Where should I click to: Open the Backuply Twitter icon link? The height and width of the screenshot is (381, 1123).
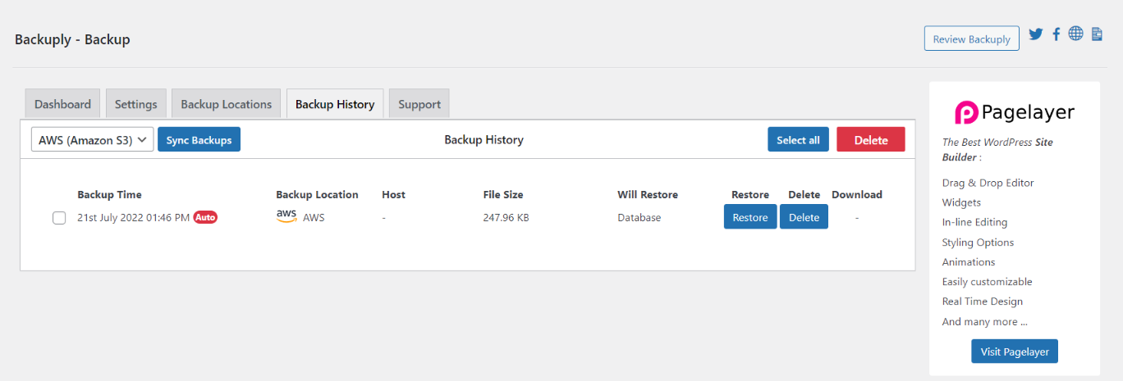[x=1036, y=34]
